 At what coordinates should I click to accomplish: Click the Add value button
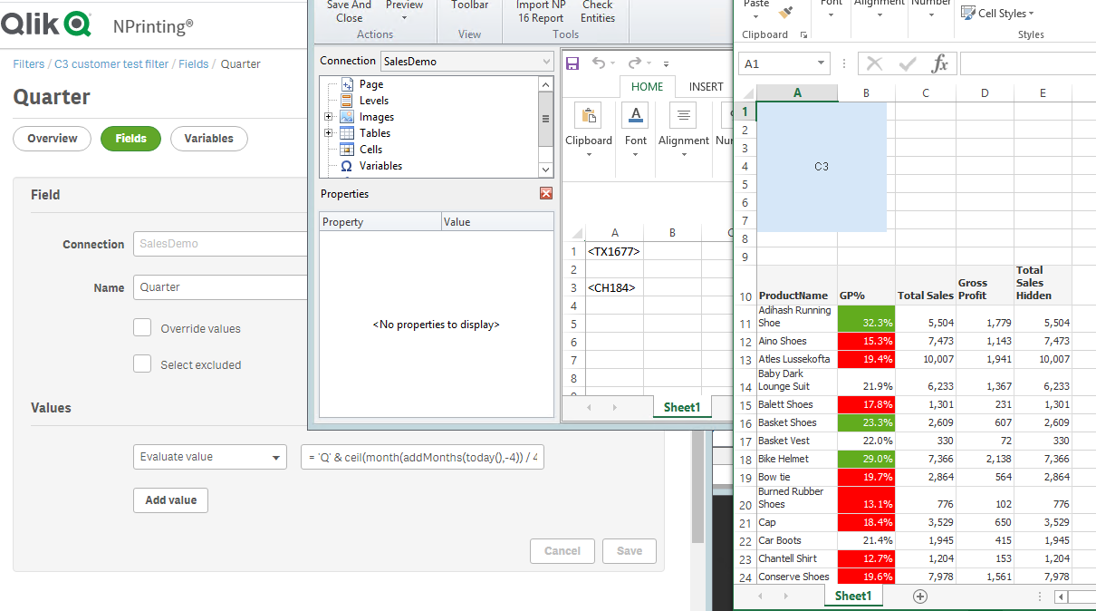coord(170,500)
